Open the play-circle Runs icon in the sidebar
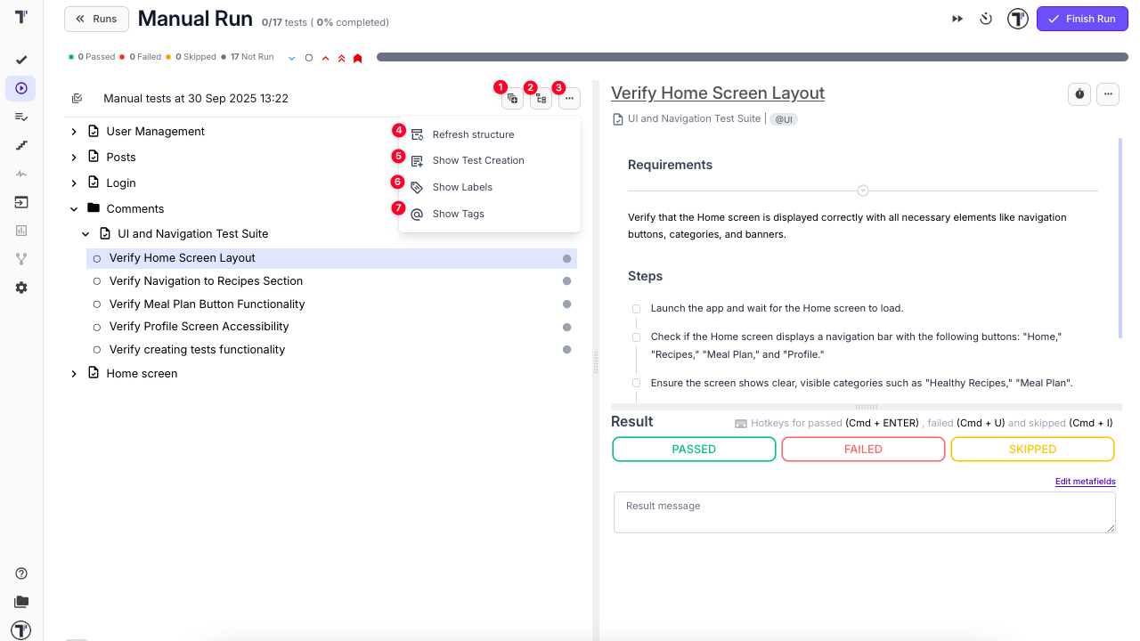This screenshot has width=1140, height=641. [x=21, y=88]
